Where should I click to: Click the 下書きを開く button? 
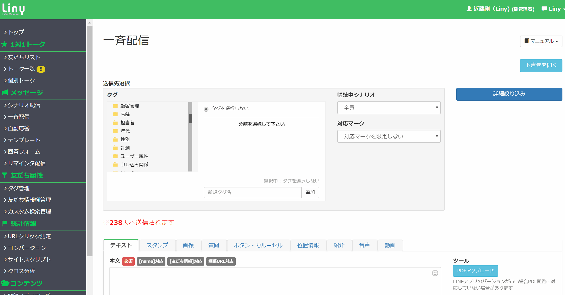pyautogui.click(x=541, y=65)
